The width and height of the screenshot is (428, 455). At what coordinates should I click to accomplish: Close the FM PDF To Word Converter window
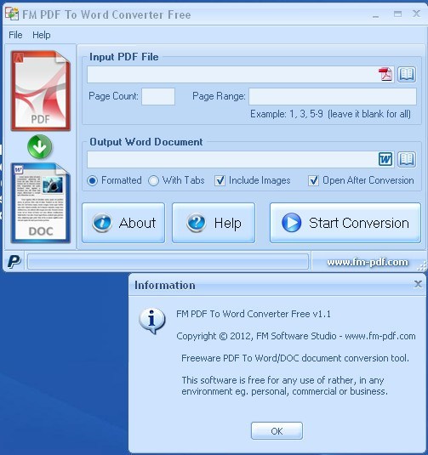417,14
